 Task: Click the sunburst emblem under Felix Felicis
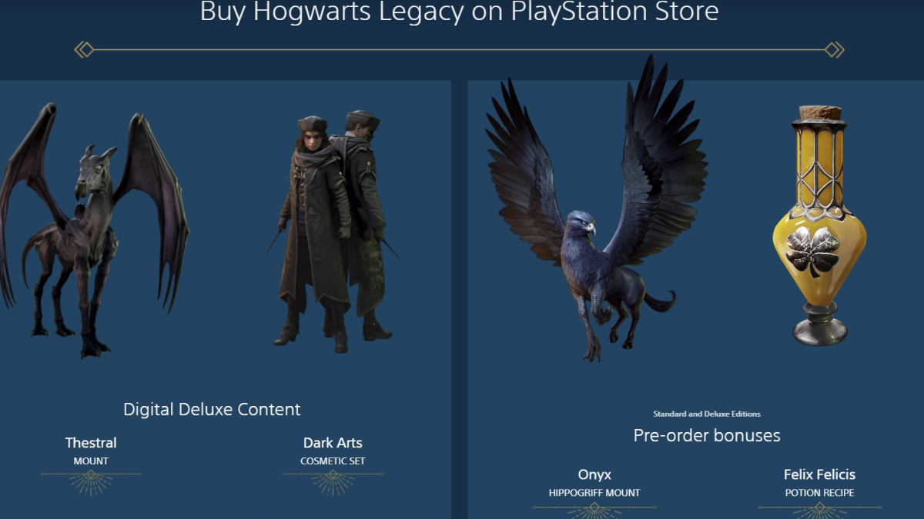tap(819, 511)
